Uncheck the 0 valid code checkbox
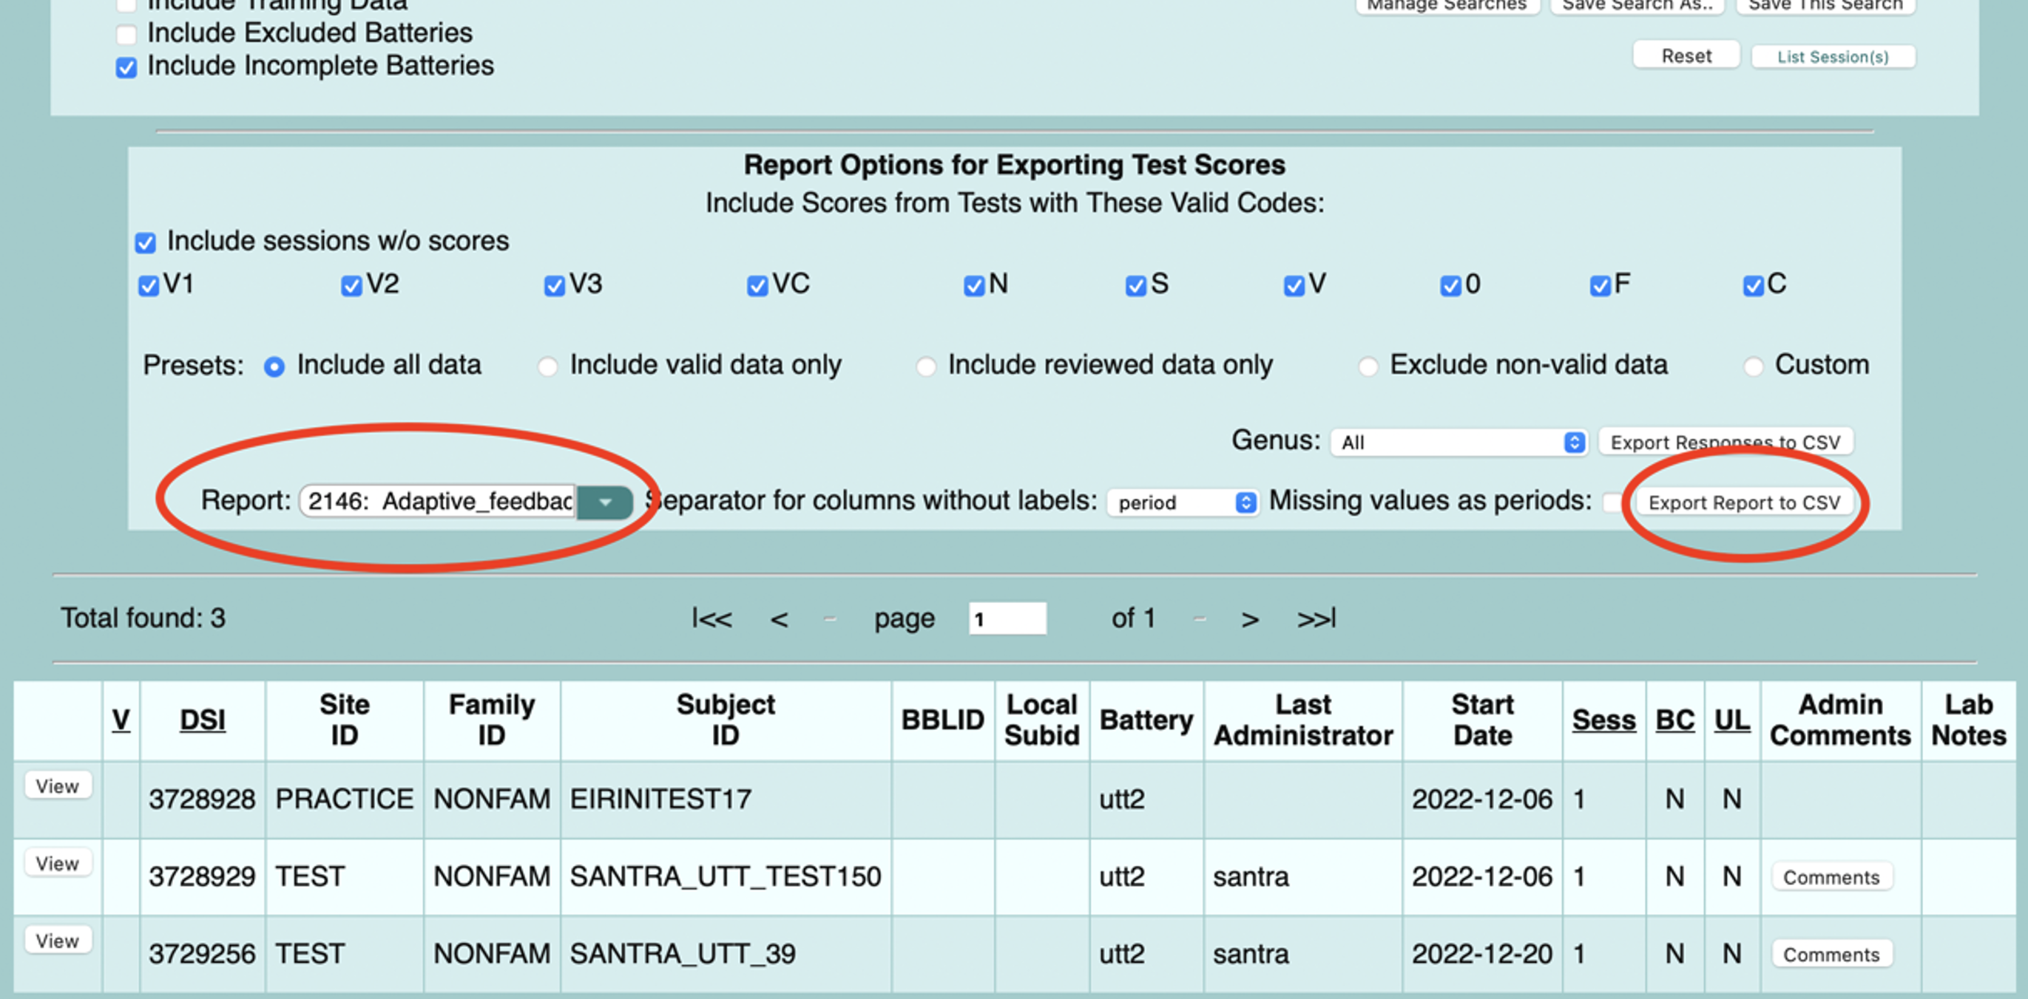The image size is (2028, 999). coord(1450,285)
